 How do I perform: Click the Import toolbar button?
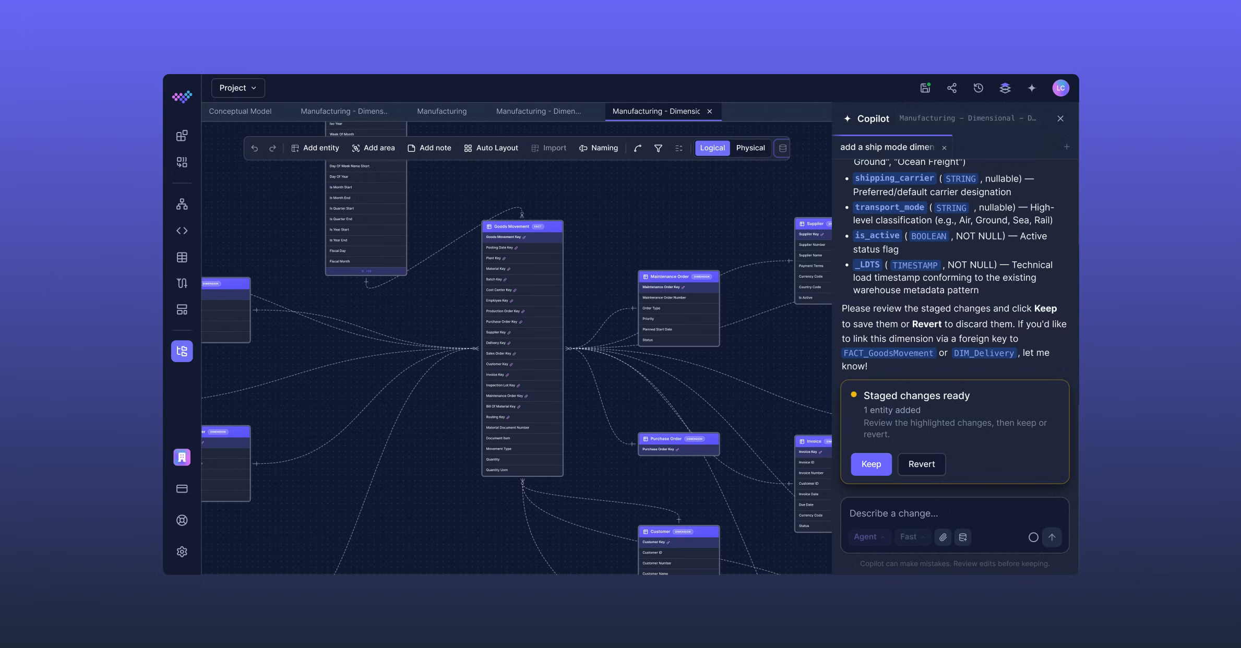[548, 148]
